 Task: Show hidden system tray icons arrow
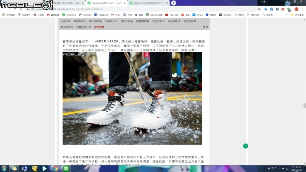pos(279,169)
